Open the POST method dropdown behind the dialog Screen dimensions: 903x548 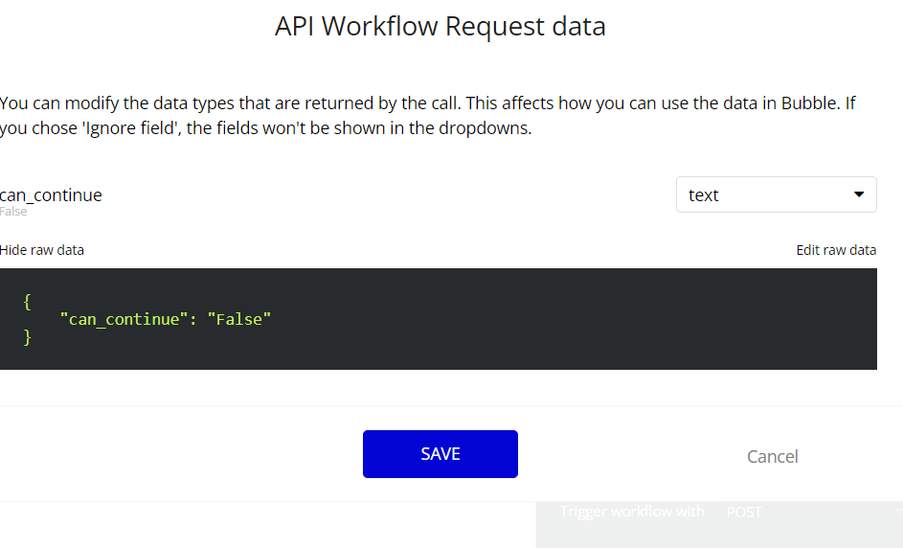coord(809,512)
